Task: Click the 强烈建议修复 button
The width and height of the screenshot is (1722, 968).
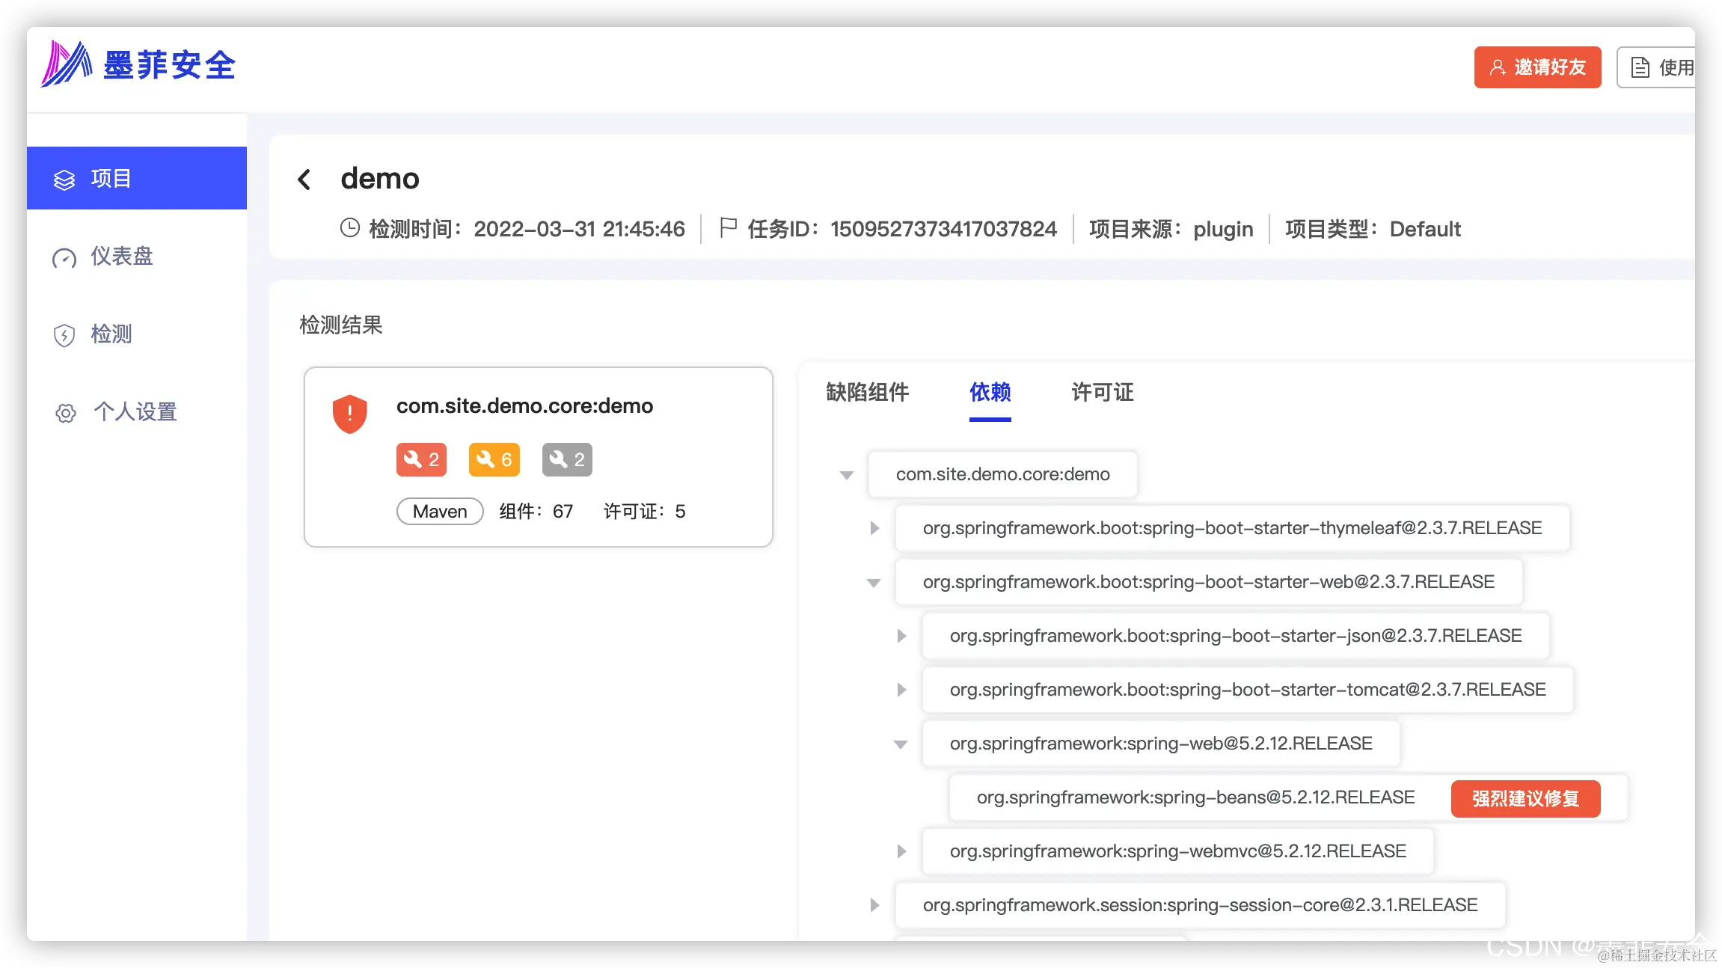Action: pos(1525,798)
